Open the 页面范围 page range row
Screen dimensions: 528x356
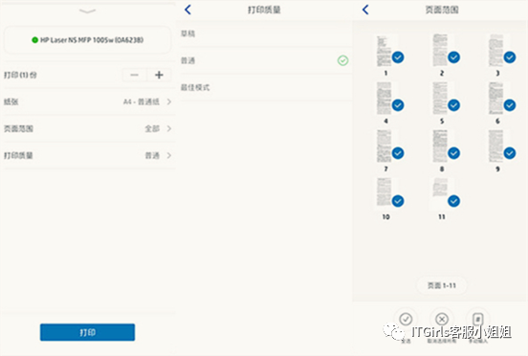88,128
